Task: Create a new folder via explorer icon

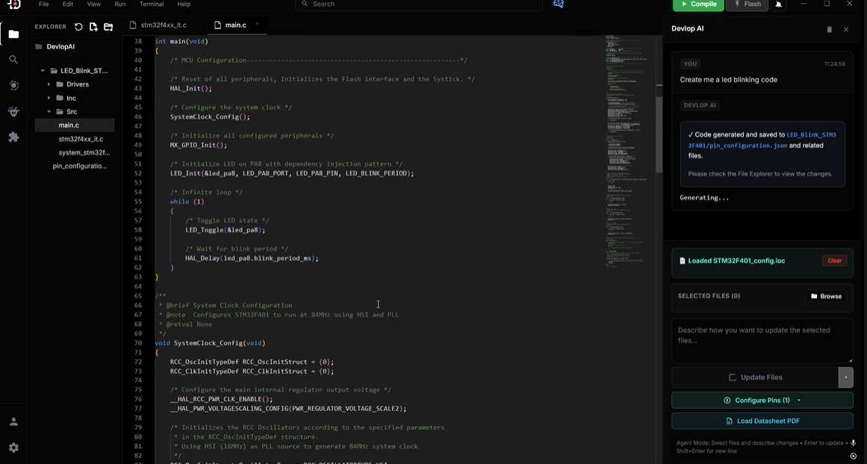Action: pos(108,27)
